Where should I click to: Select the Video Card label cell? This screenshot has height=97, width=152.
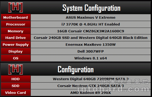(16, 93)
